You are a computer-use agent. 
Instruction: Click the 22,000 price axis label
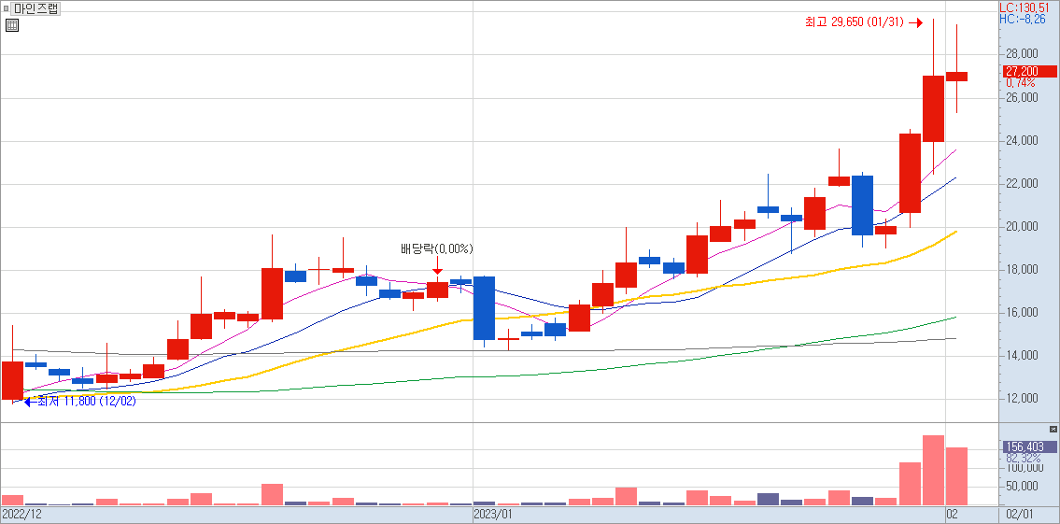(x=1021, y=184)
